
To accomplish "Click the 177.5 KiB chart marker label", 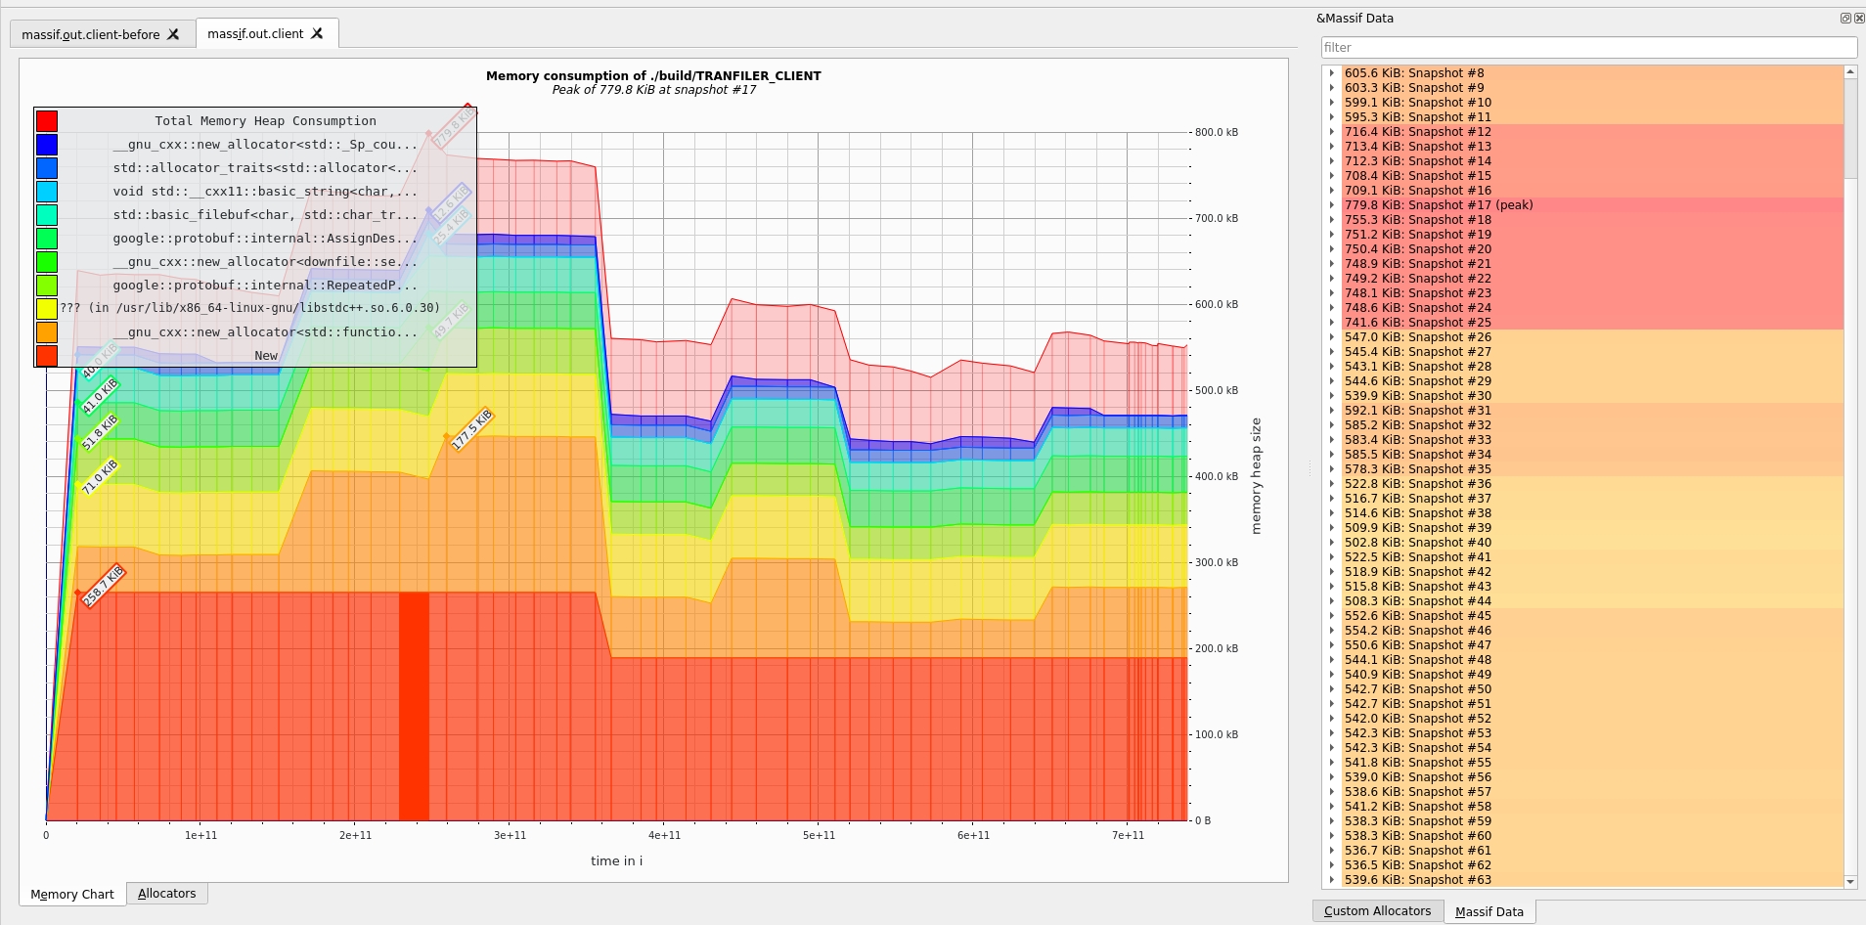I will pyautogui.click(x=472, y=430).
